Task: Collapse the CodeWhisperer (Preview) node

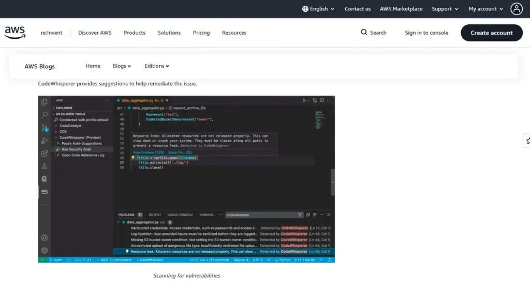Action: pyautogui.click(x=56, y=138)
